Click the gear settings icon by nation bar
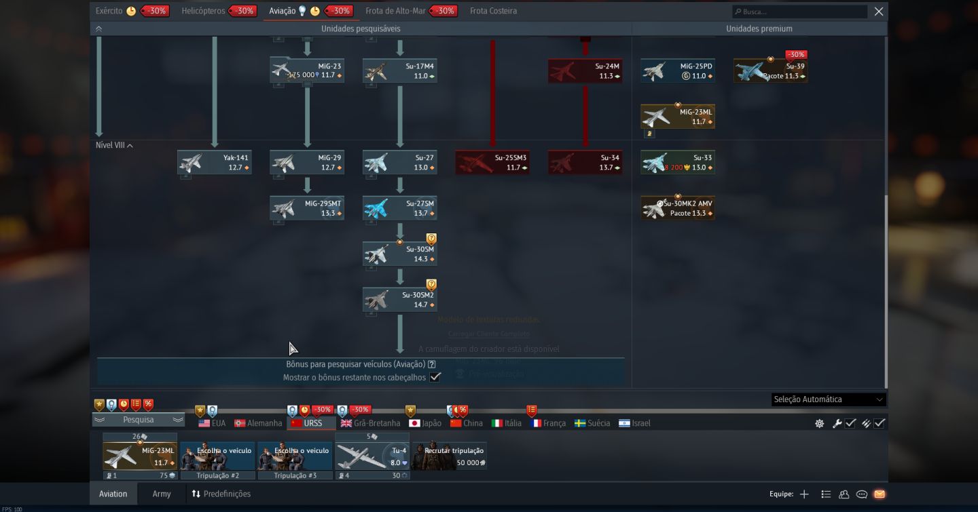The image size is (978, 512). click(x=820, y=423)
